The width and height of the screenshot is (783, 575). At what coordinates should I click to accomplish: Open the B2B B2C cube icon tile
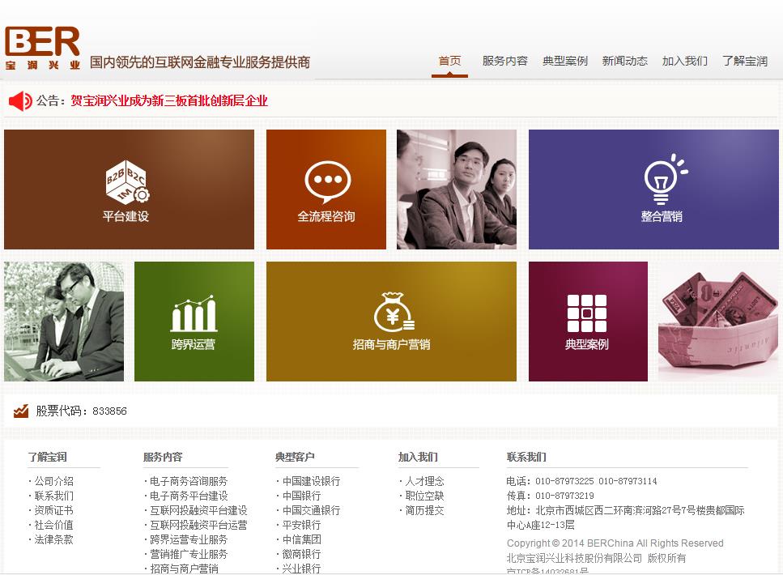pyautogui.click(x=127, y=181)
